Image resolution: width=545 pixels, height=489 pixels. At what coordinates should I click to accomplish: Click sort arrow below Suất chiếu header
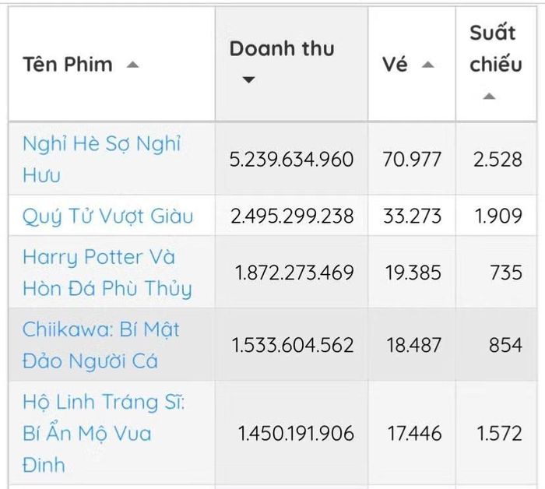tap(490, 96)
